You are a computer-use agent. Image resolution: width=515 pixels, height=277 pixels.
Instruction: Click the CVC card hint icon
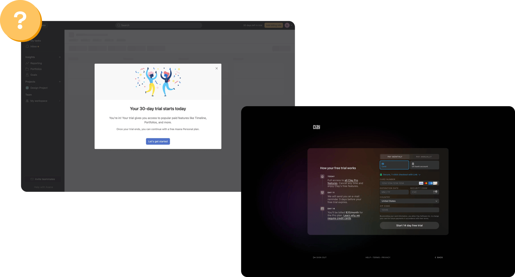(435, 192)
